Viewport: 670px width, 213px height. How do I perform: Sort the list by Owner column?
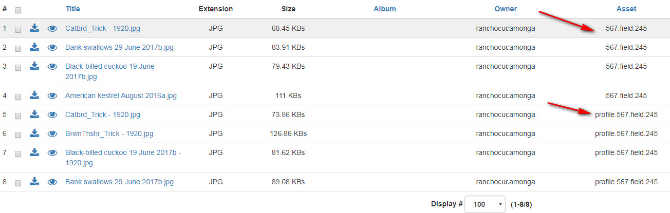point(506,9)
